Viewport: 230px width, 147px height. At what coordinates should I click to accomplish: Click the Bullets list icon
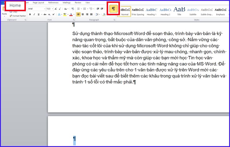(x=78, y=9)
